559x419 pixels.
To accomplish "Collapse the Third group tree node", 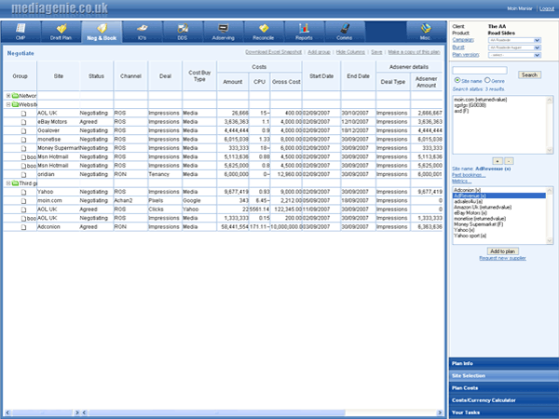I will pyautogui.click(x=8, y=183).
